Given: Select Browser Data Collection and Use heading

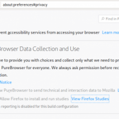Looking at the screenshot, I should click(x=40, y=49).
